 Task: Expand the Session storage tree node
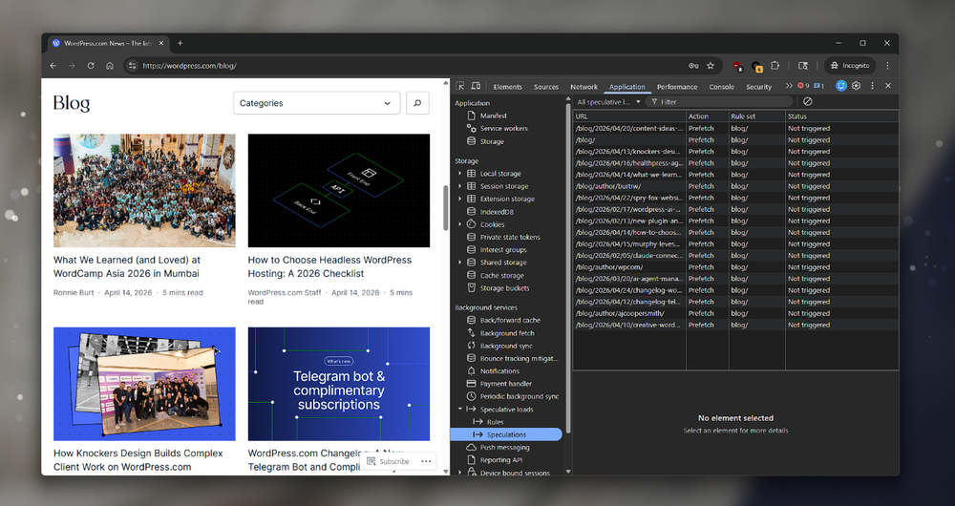tap(460, 186)
